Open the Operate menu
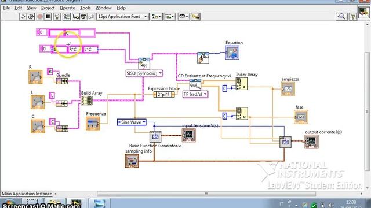Image resolution: width=371 pixels, height=208 pixels. point(67,8)
